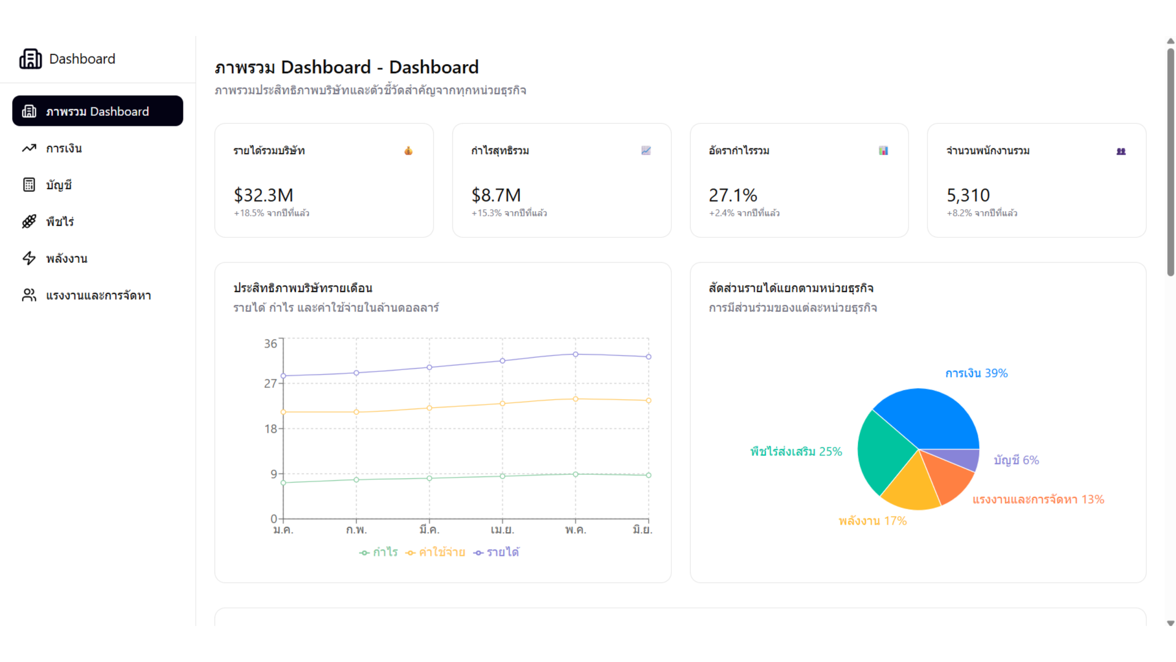Image resolution: width=1176 pixels, height=662 pixels.
Task: Go to the การเงิน section
Action: [x=64, y=148]
